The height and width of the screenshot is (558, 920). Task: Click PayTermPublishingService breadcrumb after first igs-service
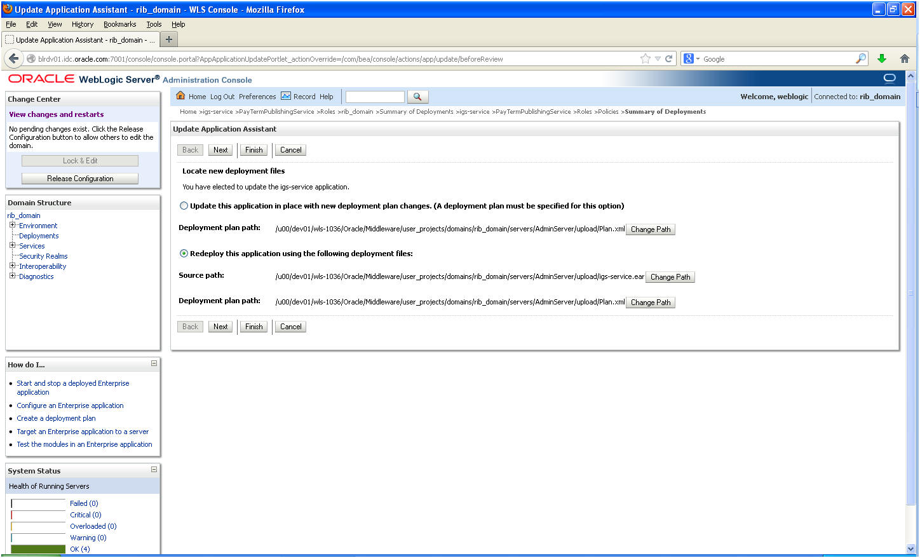(x=276, y=112)
